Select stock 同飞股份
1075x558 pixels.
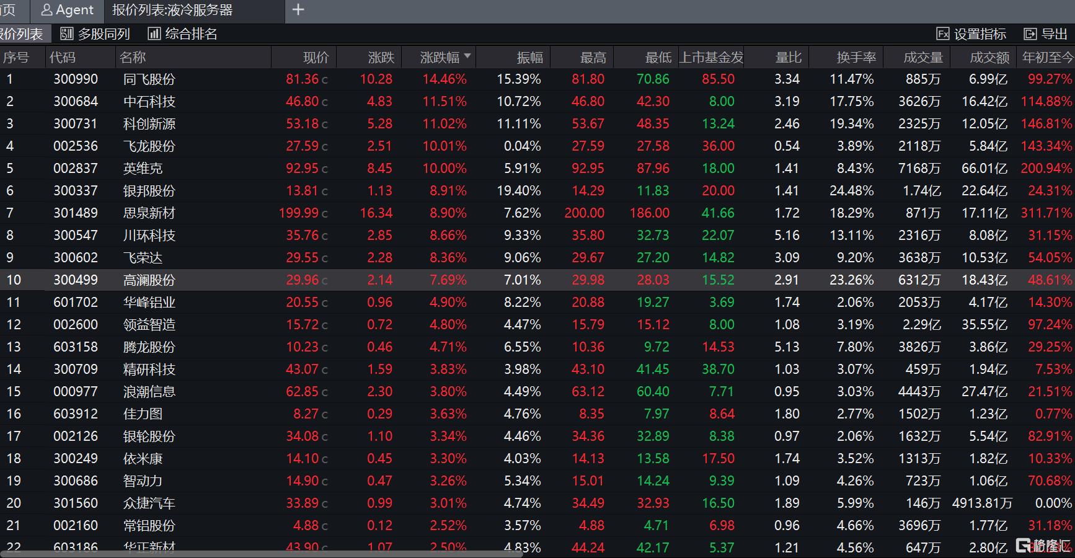149,79
